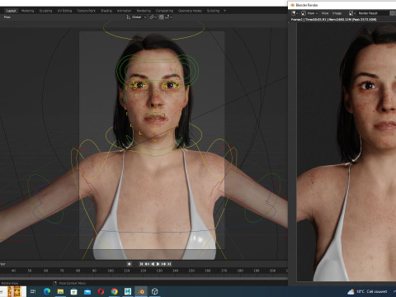Open File Explorer from taskbar
Viewport: 396px width, 297px height.
60,291
